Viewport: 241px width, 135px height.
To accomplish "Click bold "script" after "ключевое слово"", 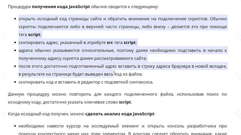I will [125, 102].
